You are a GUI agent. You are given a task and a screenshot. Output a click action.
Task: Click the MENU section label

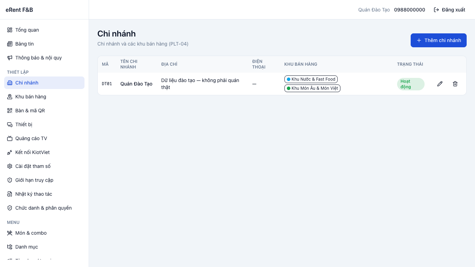(x=13, y=222)
